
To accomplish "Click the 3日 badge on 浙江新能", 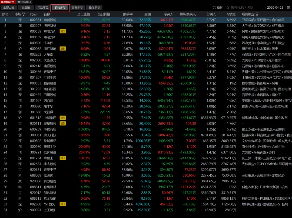I will (x=62, y=49).
